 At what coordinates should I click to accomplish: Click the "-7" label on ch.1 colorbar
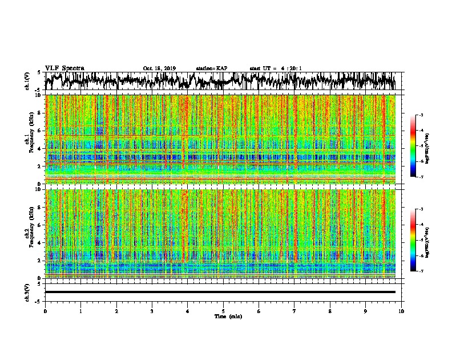click(x=421, y=177)
